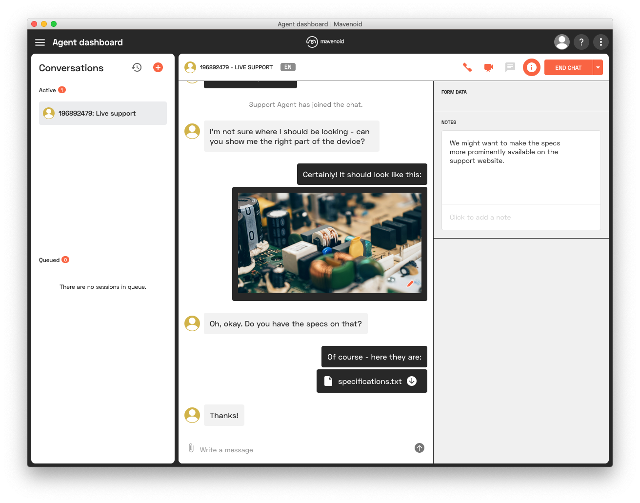Open the help question mark icon
Screen dimensions: 640x503
[581, 42]
